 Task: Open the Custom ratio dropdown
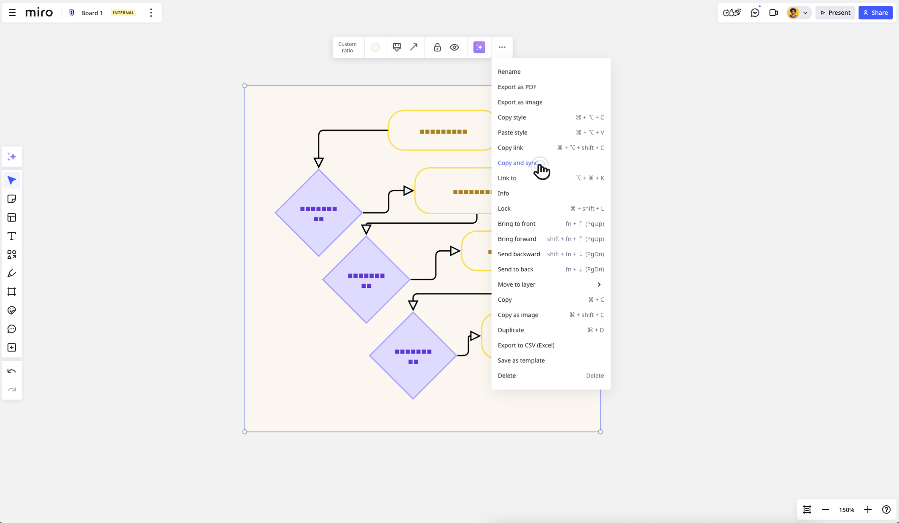click(x=347, y=47)
